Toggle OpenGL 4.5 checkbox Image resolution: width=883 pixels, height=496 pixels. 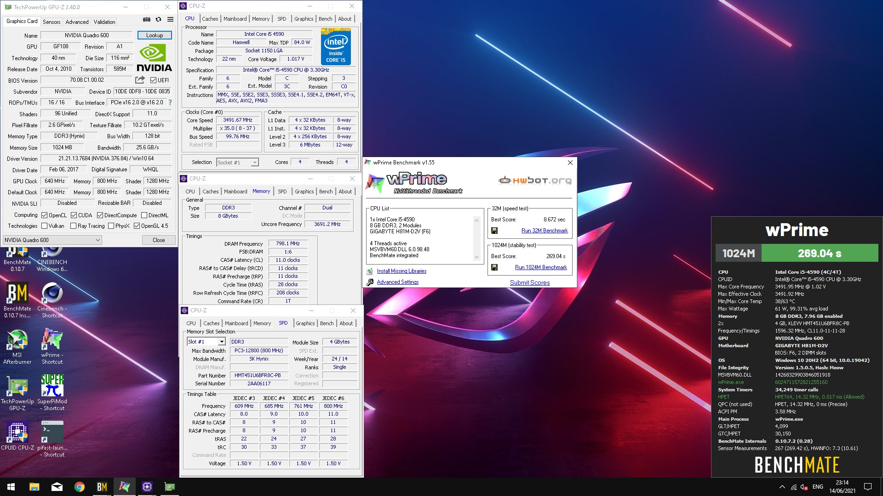pyautogui.click(x=137, y=226)
